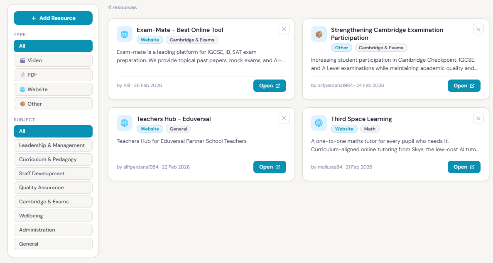Click the title 'Exam-Mate - Best Online Tool'
Image resolution: width=493 pixels, height=263 pixels.
point(180,30)
